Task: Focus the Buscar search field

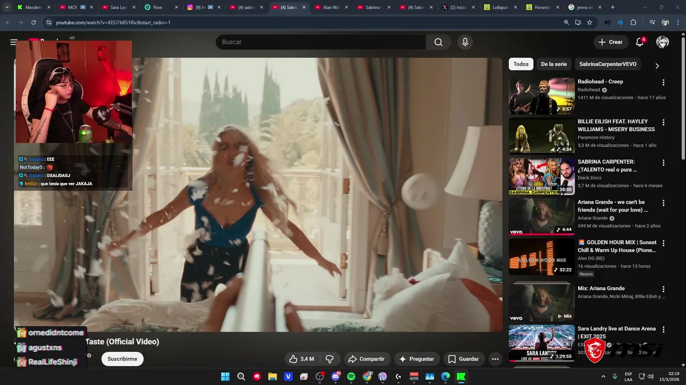Action: [x=321, y=42]
